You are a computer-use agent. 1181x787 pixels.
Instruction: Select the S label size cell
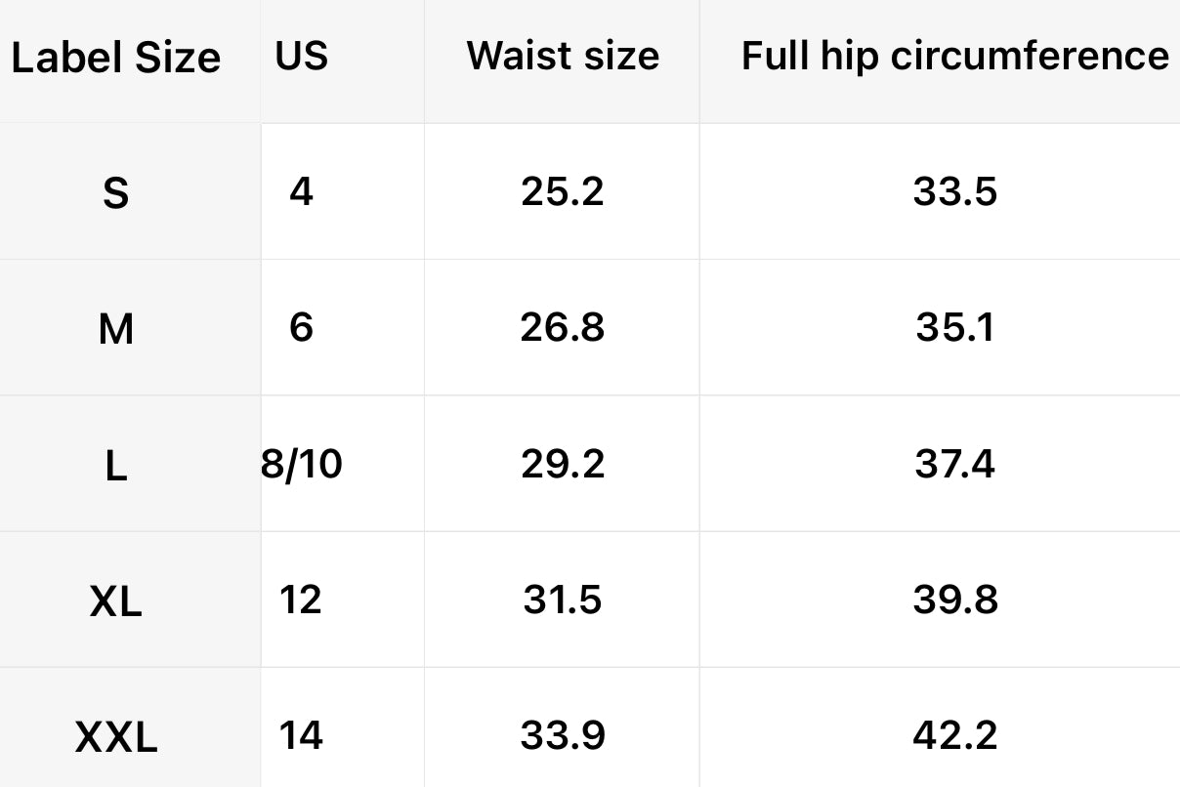tap(115, 193)
